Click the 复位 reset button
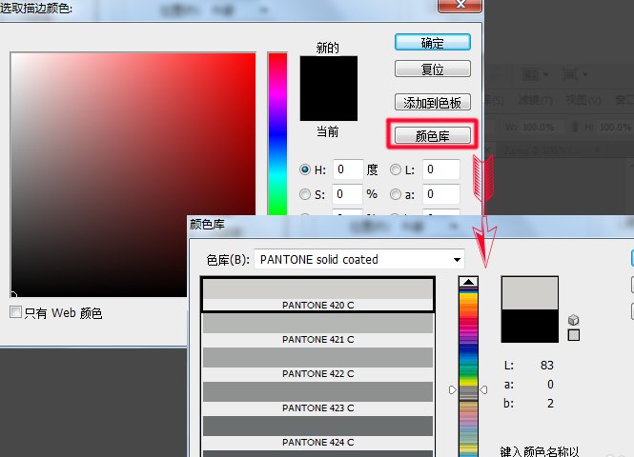This screenshot has width=634, height=457. (432, 70)
